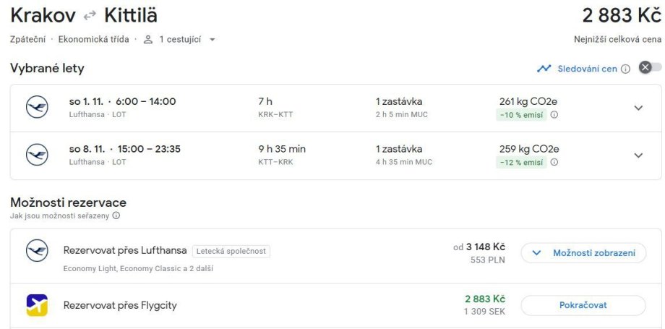665x329 pixels.
Task: Click the Sledování cen link text
Action: click(x=587, y=69)
